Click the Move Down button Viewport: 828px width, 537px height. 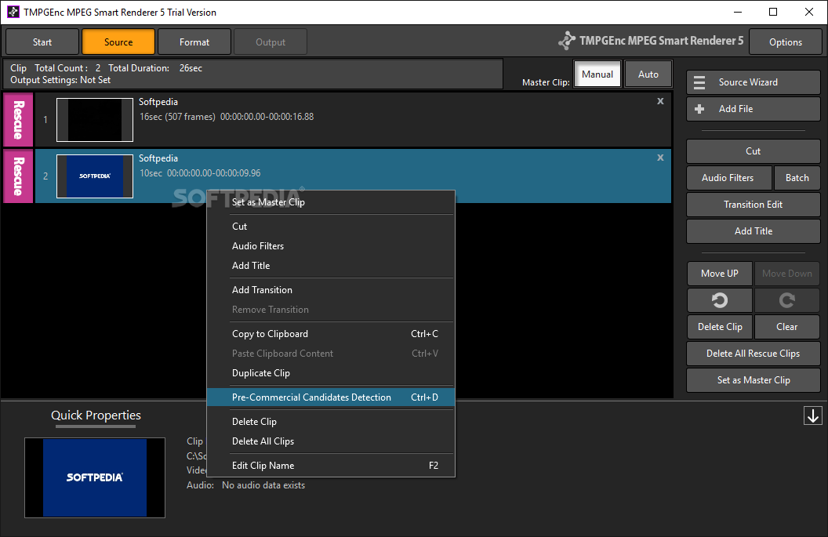pos(786,274)
